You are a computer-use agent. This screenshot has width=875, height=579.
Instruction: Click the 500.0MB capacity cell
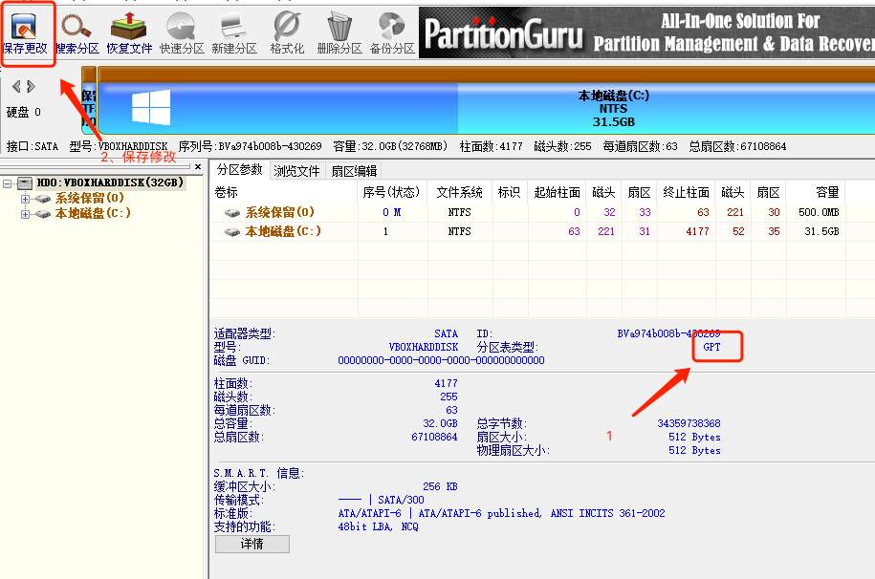coord(819,212)
